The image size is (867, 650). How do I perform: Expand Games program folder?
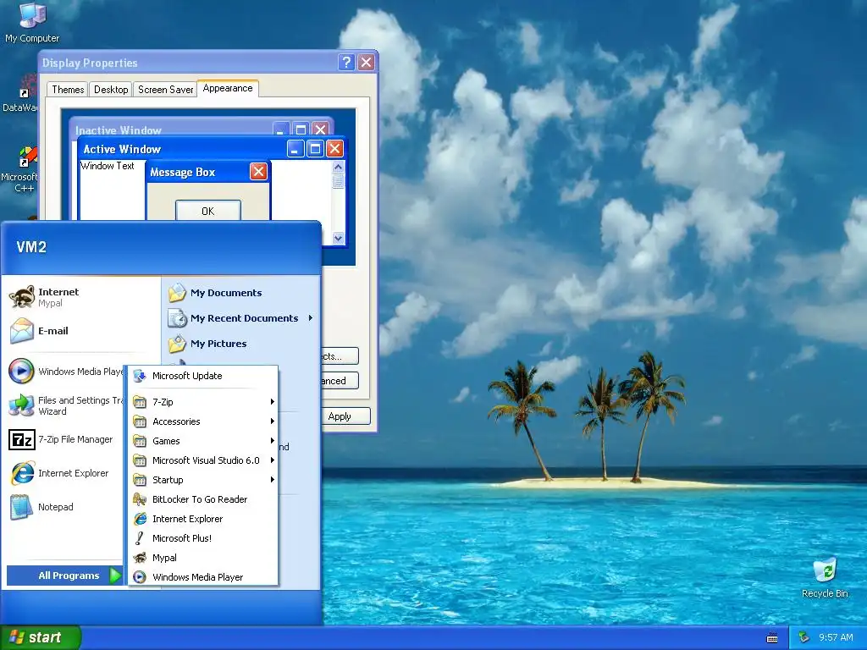[x=203, y=440]
